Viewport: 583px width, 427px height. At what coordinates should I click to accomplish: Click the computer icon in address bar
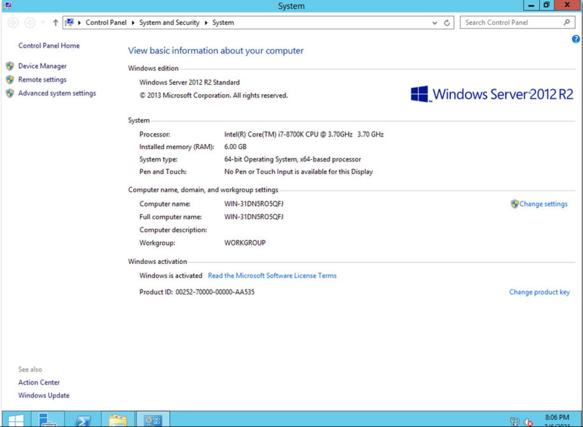[x=70, y=22]
